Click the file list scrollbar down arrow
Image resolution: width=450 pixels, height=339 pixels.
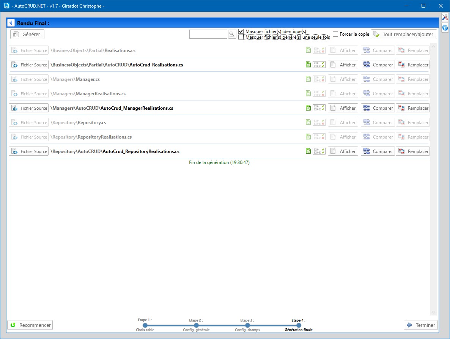pos(433,312)
